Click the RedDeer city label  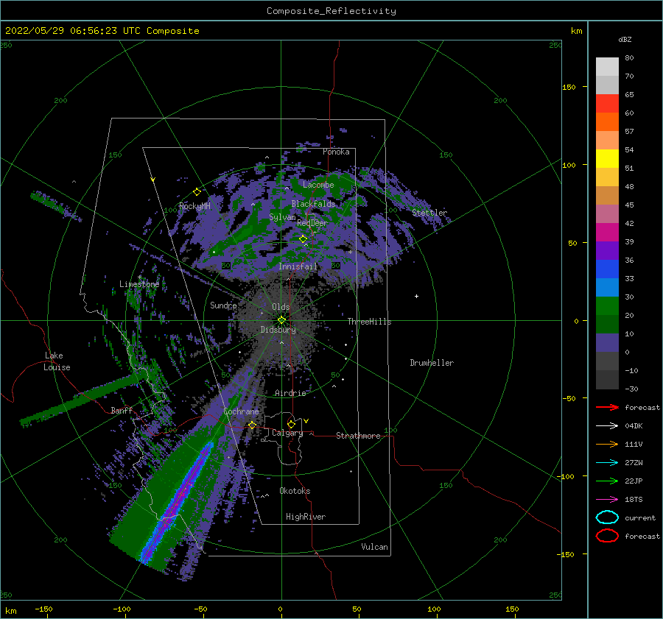click(312, 223)
